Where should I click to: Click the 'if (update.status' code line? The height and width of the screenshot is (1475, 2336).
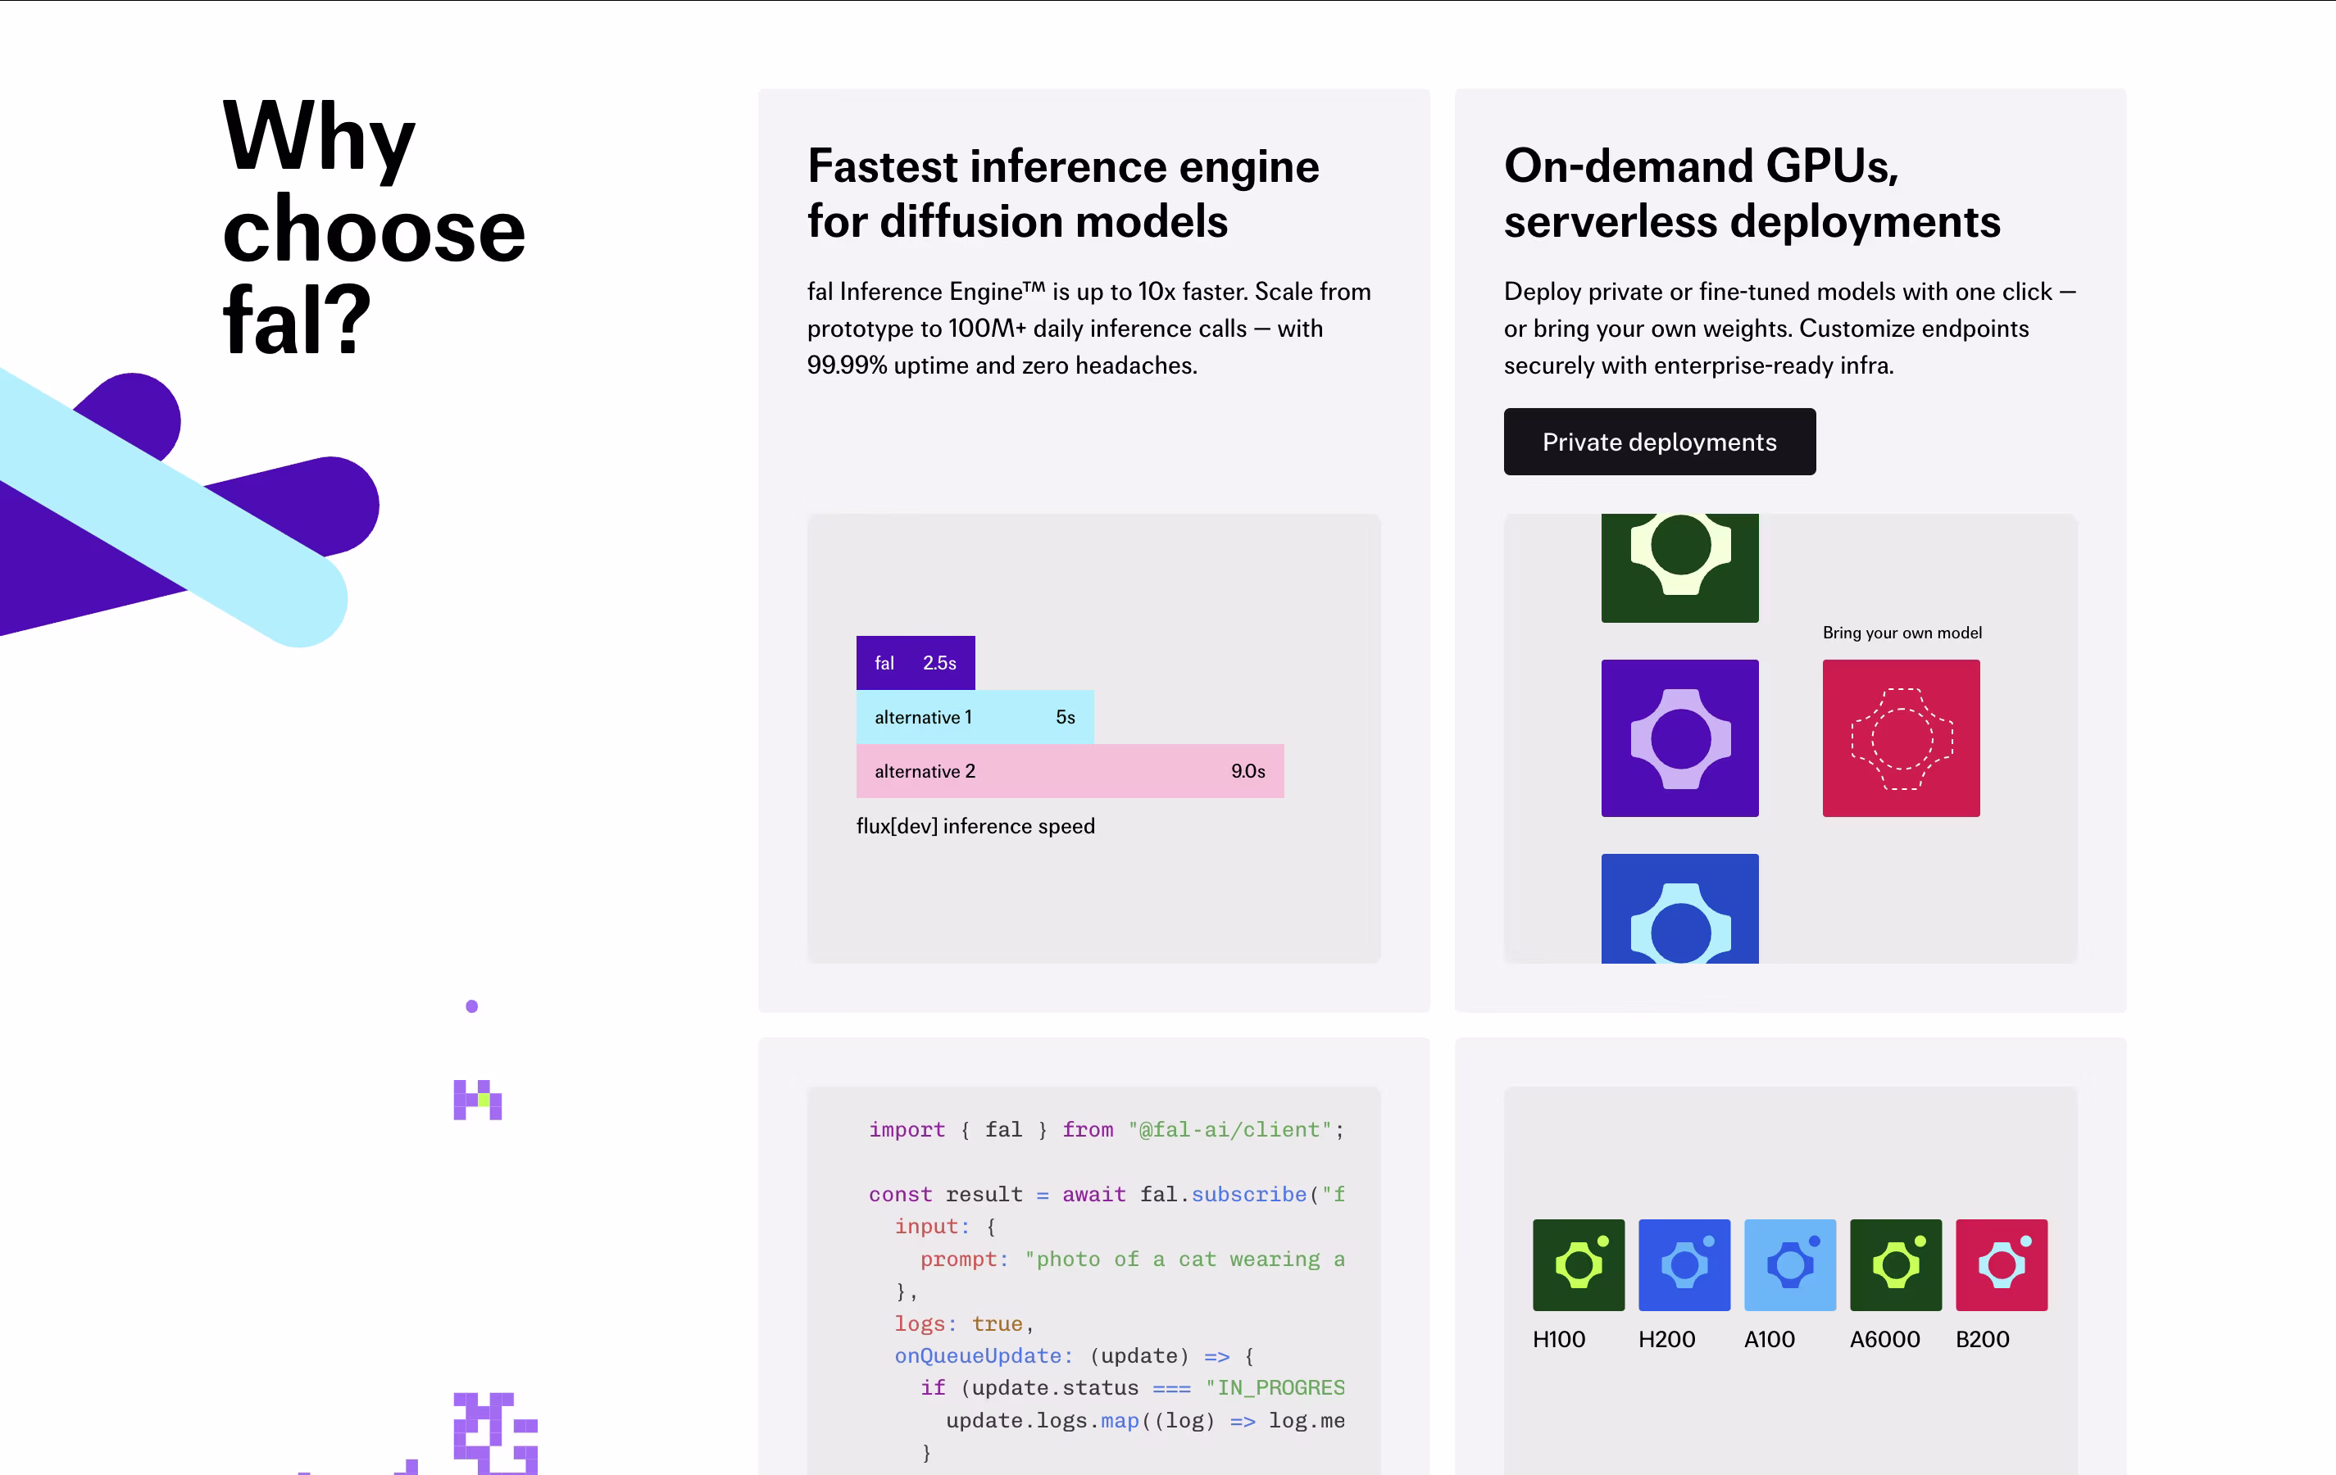click(1132, 1387)
